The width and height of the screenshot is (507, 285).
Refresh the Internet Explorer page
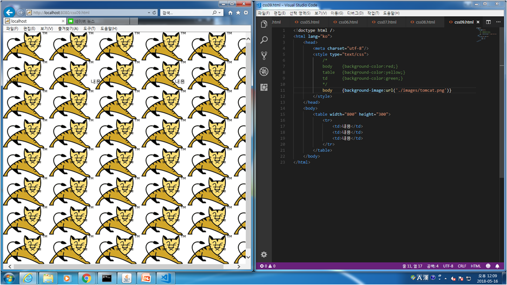(x=154, y=13)
